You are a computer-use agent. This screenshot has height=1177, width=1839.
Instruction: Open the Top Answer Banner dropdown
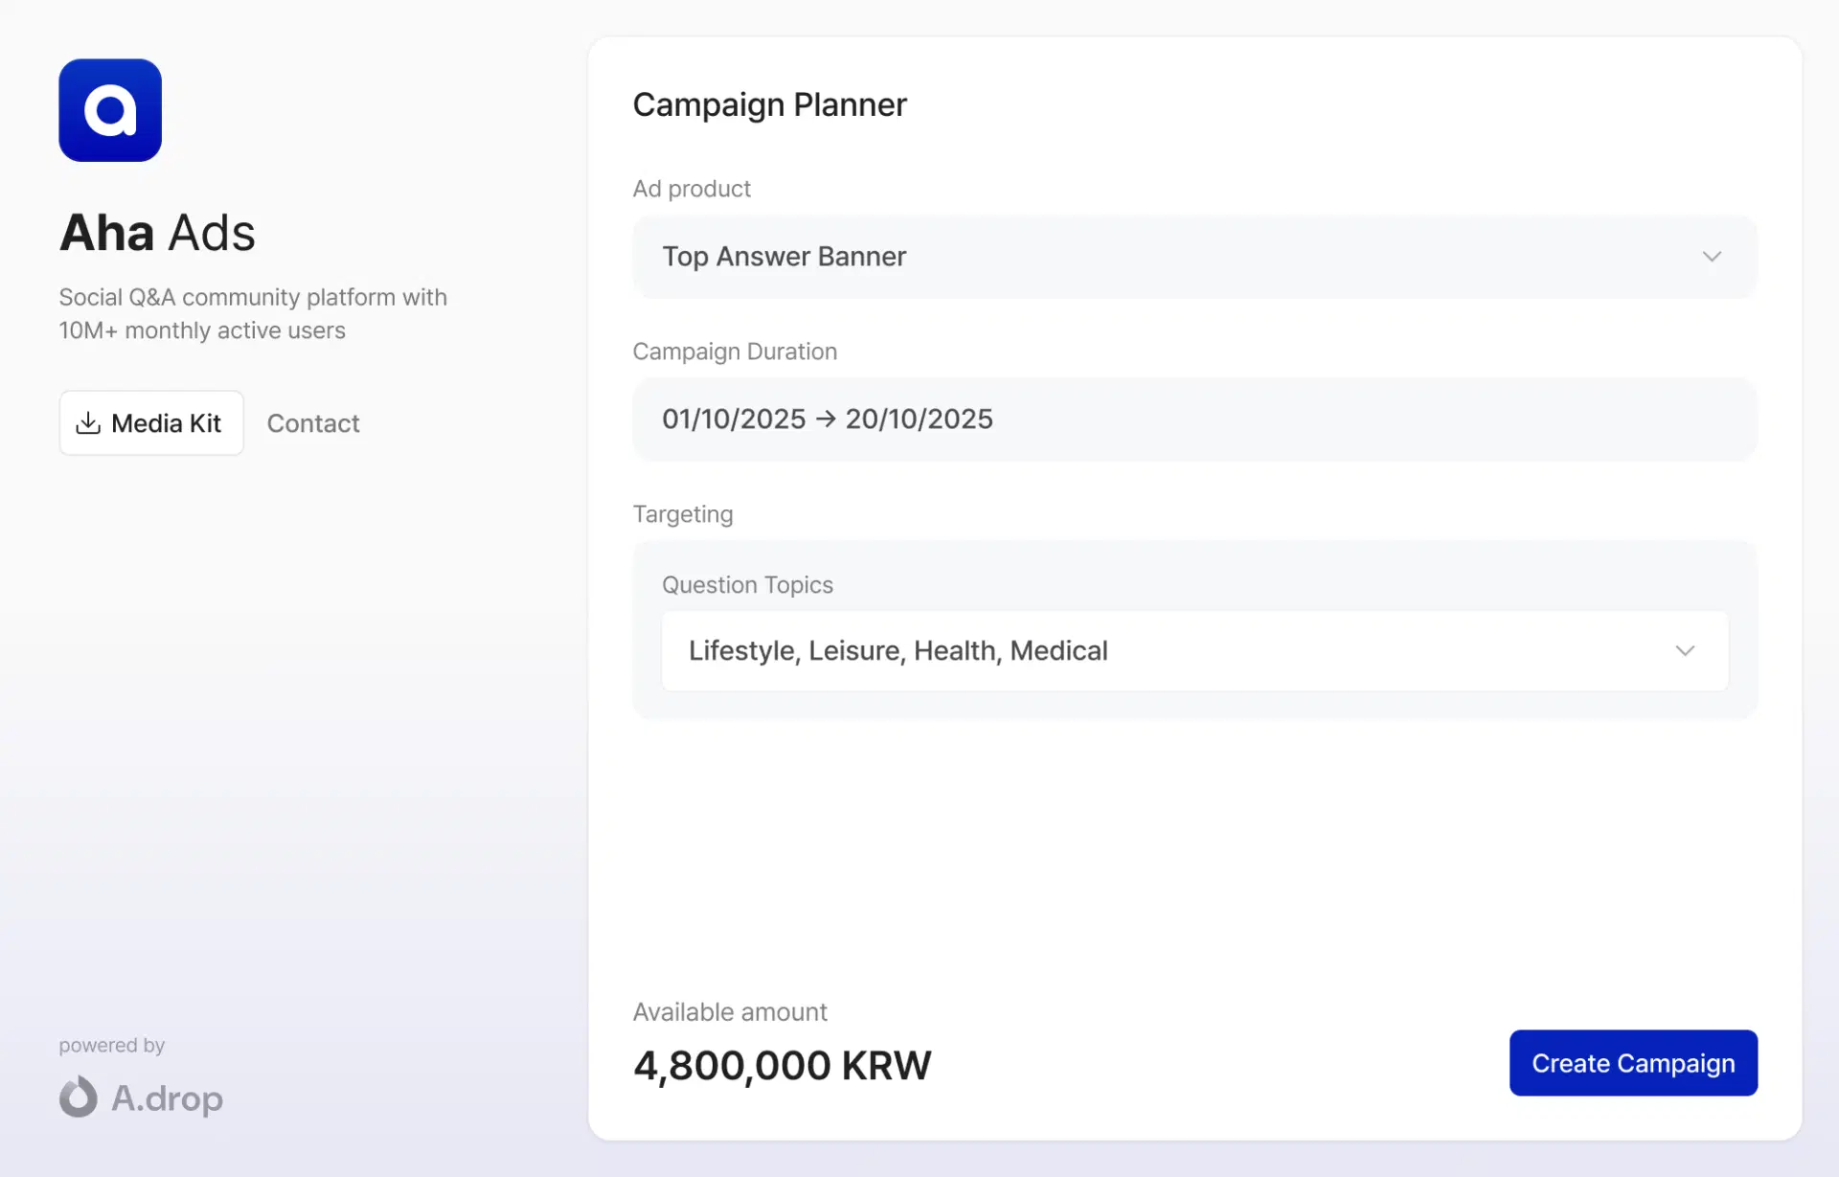1194,257
